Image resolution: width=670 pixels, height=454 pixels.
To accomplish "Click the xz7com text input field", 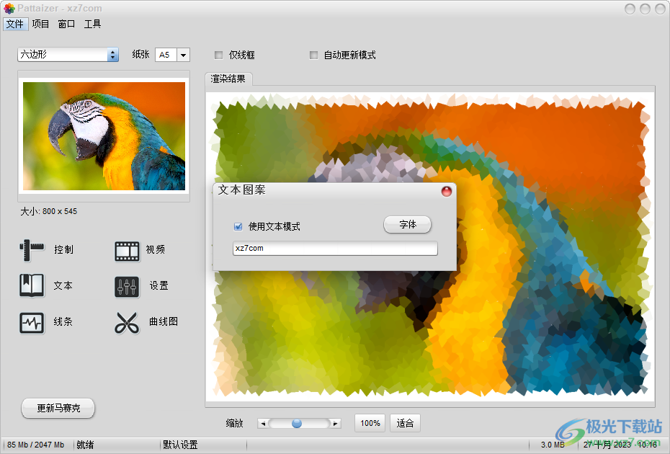I will pos(335,249).
